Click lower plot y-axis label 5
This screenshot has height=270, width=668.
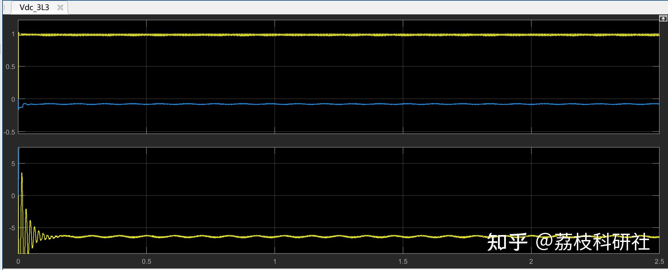click(13, 164)
